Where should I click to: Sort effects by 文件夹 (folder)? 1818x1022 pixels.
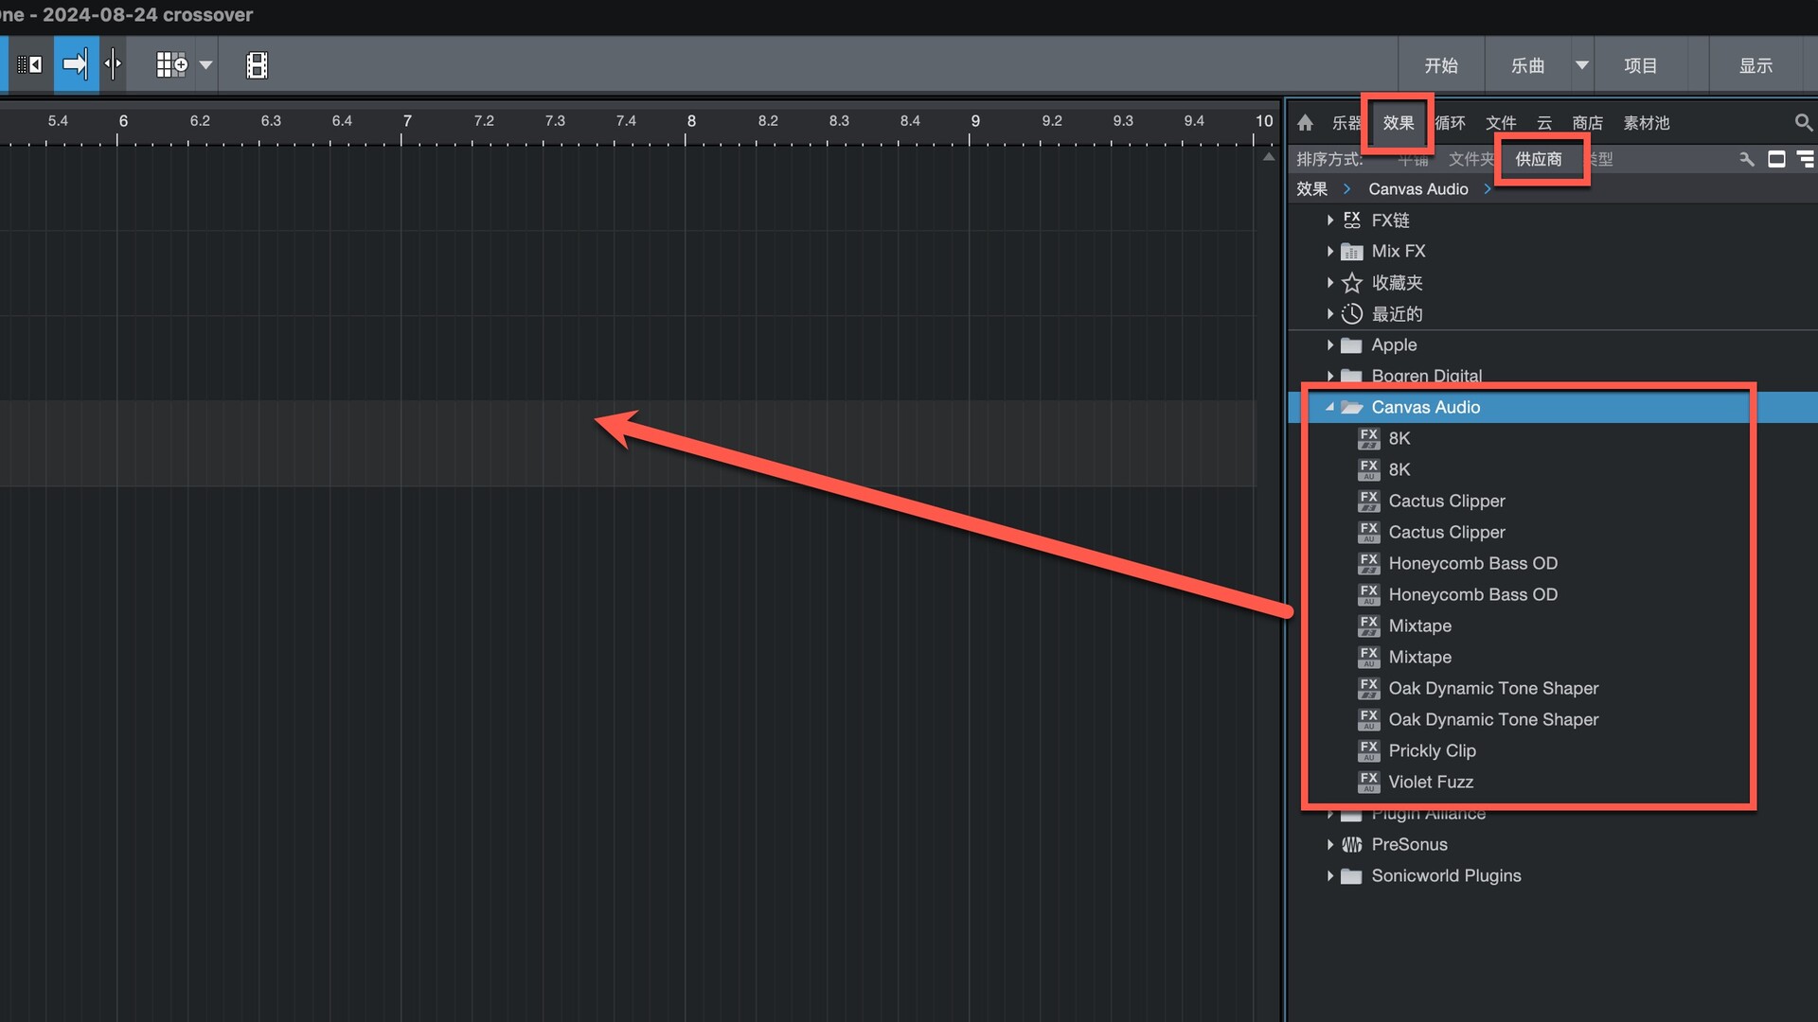pyautogui.click(x=1470, y=159)
